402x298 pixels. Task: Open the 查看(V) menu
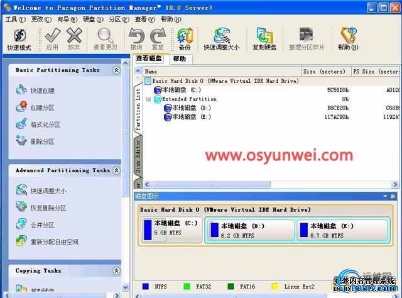145,19
